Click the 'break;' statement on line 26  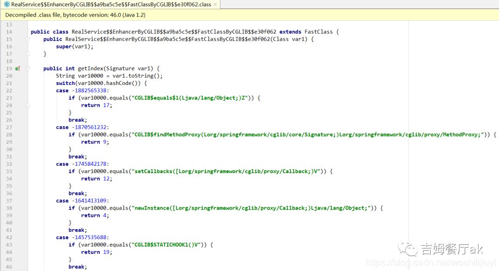coord(78,120)
